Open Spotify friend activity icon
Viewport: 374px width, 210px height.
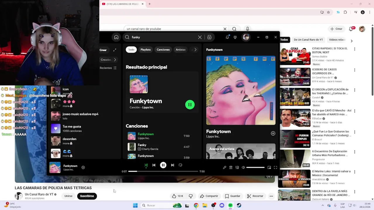[x=235, y=37]
